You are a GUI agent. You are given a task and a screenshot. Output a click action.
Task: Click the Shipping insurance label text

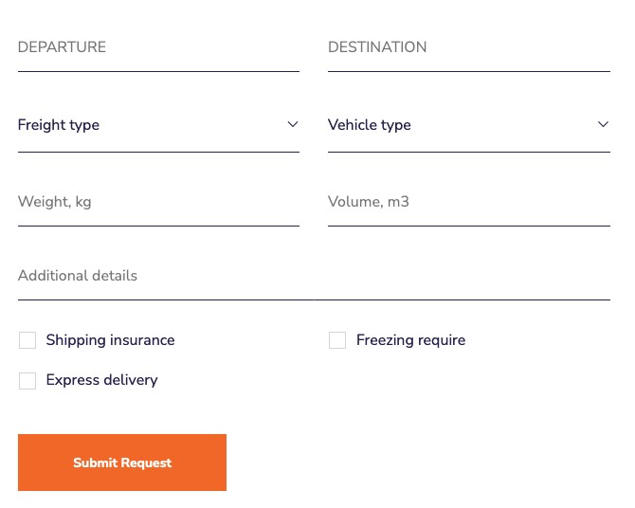110,340
